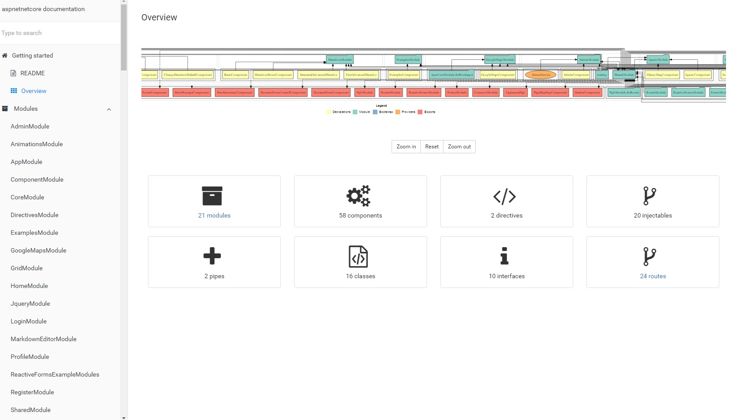Open AnimationsModule in the sidebar

(x=37, y=144)
